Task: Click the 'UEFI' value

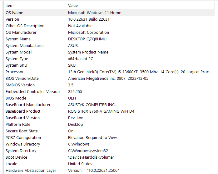Action: pos(72,98)
